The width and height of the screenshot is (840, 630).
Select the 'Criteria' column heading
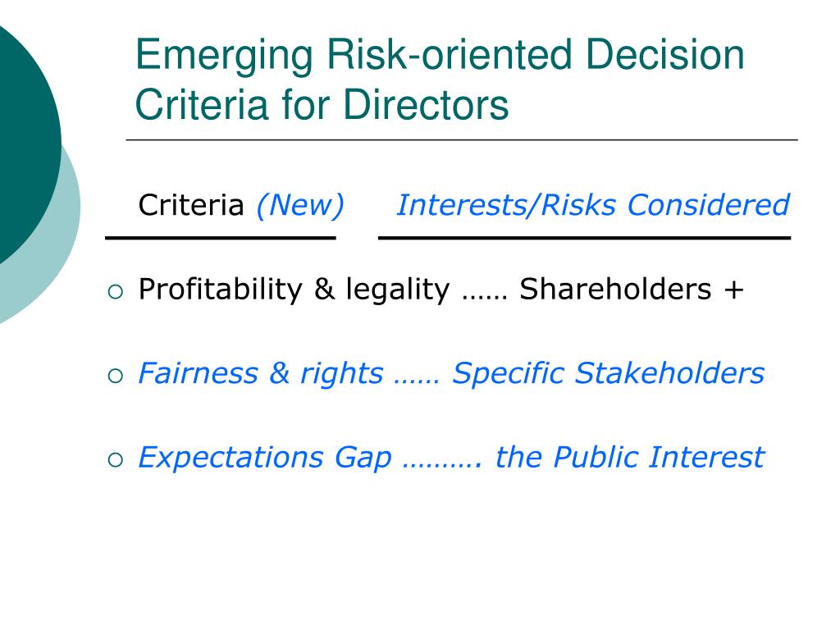[191, 205]
